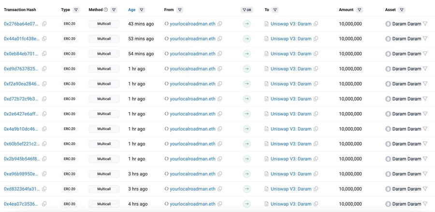Open the Age column filter
435x212 pixels.
point(142,10)
